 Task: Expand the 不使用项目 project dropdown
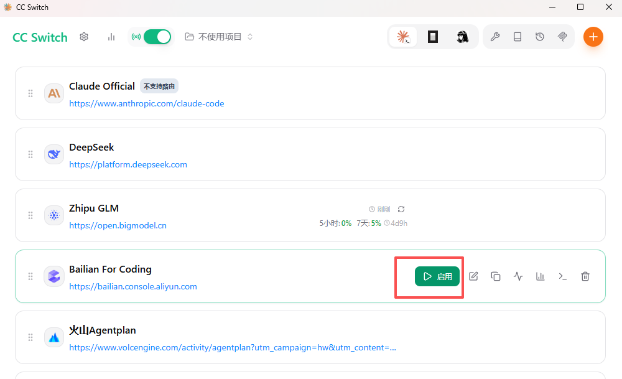[x=219, y=37]
